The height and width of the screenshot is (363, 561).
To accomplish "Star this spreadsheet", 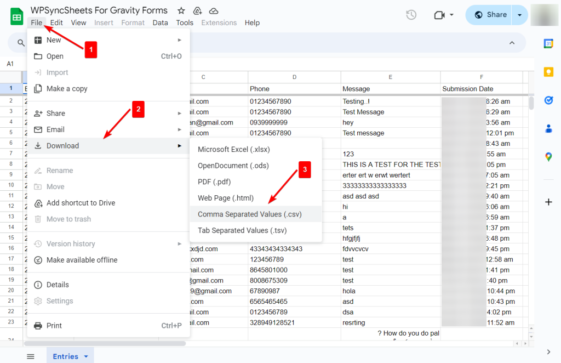I will pos(181,11).
